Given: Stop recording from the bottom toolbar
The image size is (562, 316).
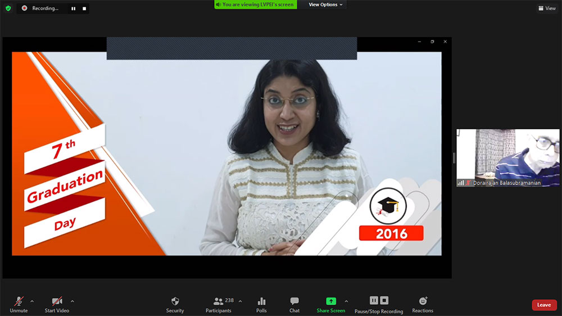Looking at the screenshot, I should click(x=384, y=300).
